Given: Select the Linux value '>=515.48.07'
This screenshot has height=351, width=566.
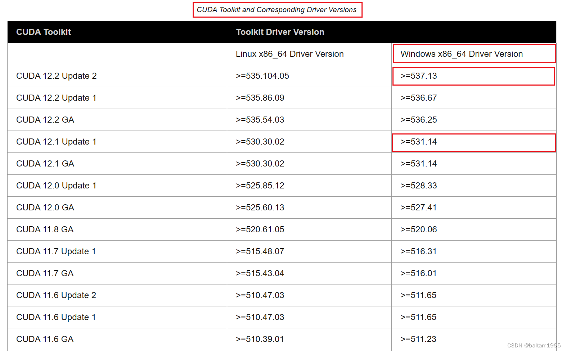Looking at the screenshot, I should pyautogui.click(x=260, y=251).
